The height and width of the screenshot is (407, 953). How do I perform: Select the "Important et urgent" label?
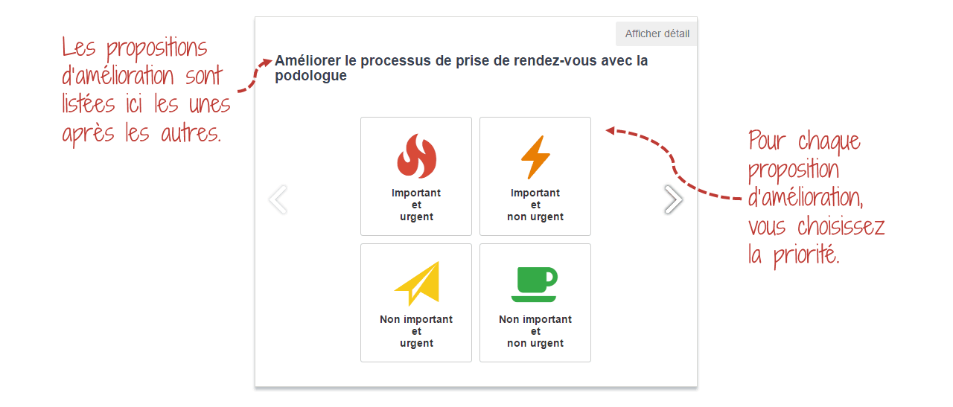[416, 205]
